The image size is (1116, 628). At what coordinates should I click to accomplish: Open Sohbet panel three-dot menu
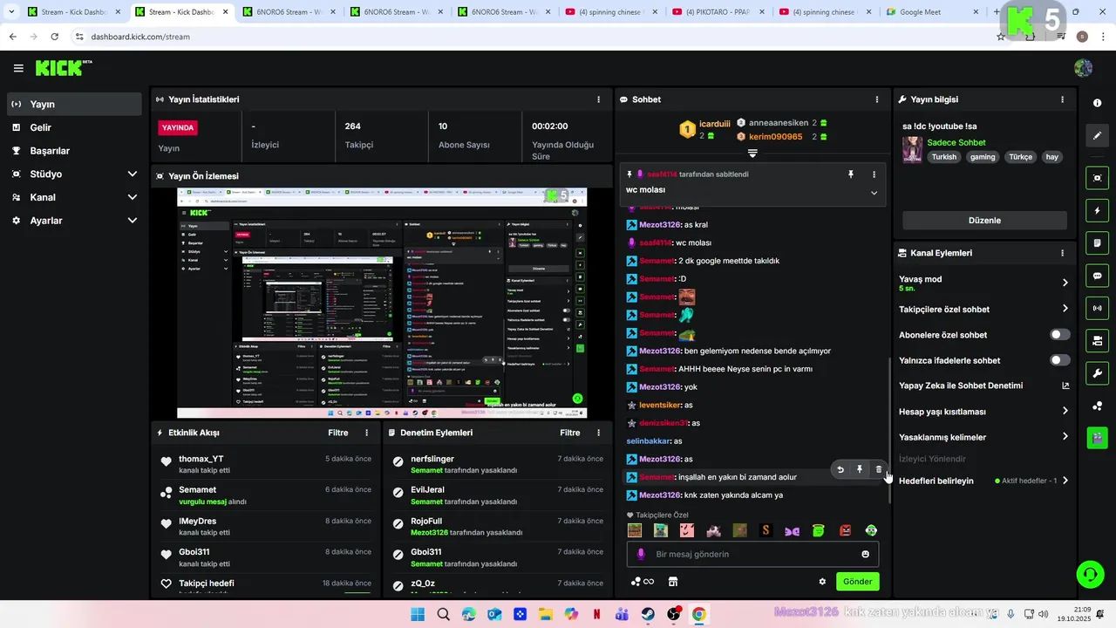(x=876, y=99)
